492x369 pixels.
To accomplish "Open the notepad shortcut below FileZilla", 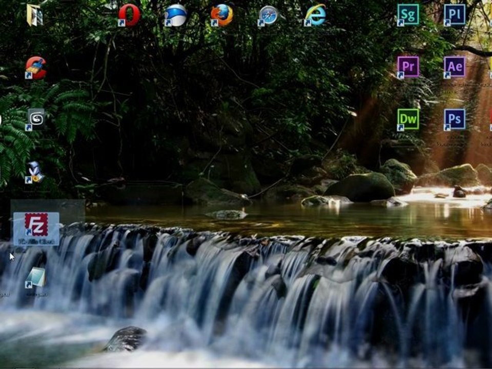I will point(35,278).
